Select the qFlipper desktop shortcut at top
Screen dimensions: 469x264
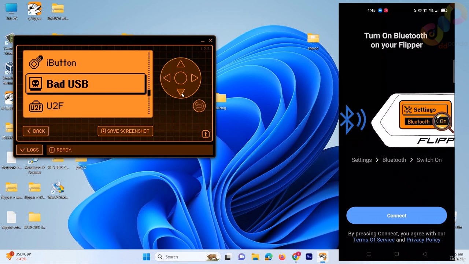[34, 11]
